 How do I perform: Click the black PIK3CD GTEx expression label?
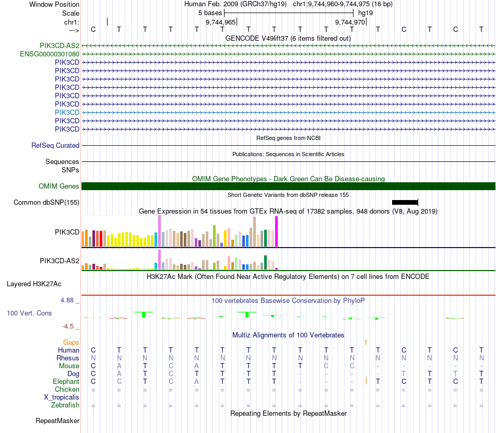point(67,232)
